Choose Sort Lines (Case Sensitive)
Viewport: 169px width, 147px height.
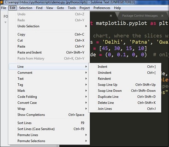point(49,129)
